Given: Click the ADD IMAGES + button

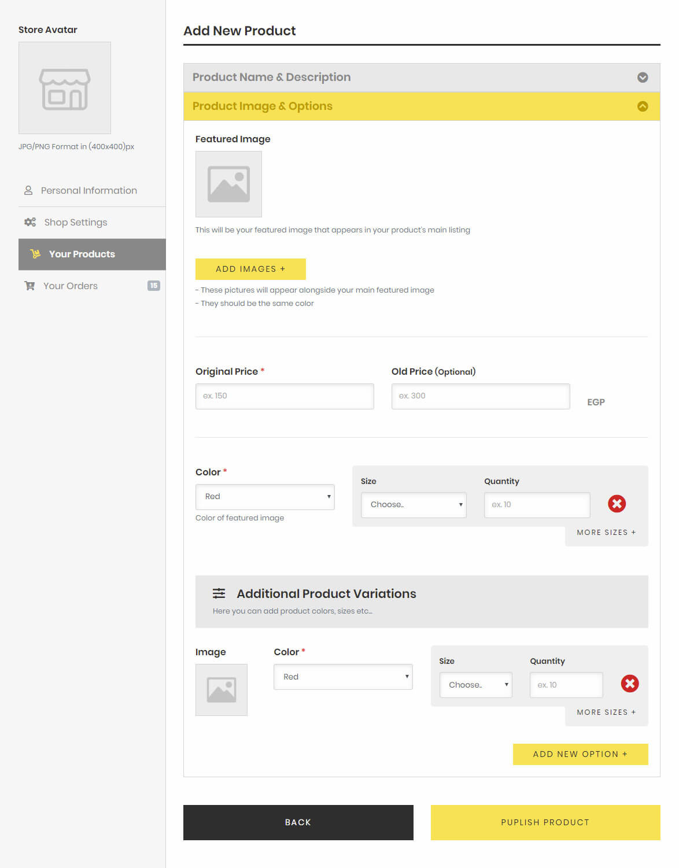Looking at the screenshot, I should 250,269.
